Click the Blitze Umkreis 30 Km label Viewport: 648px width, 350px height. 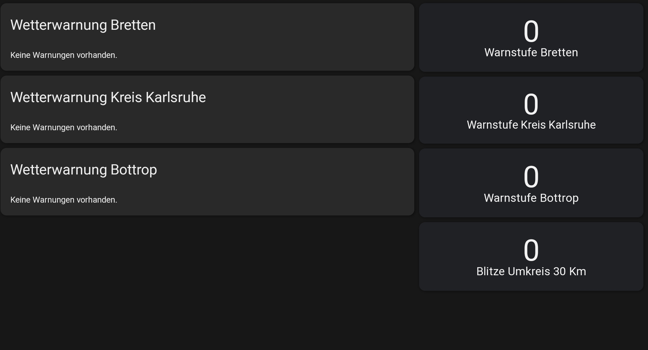point(531,271)
